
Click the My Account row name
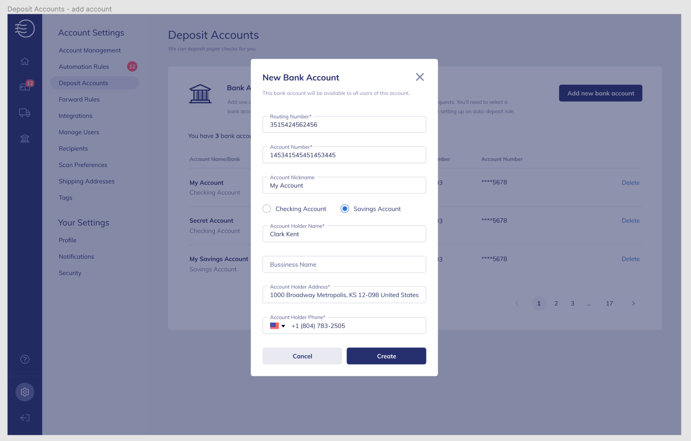click(x=206, y=183)
